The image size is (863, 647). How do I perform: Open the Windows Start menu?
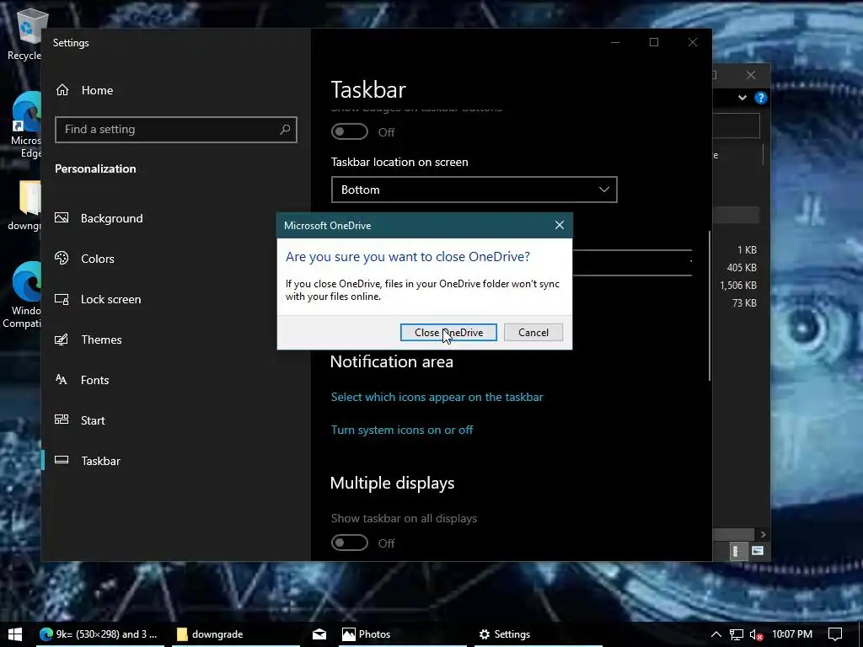15,634
